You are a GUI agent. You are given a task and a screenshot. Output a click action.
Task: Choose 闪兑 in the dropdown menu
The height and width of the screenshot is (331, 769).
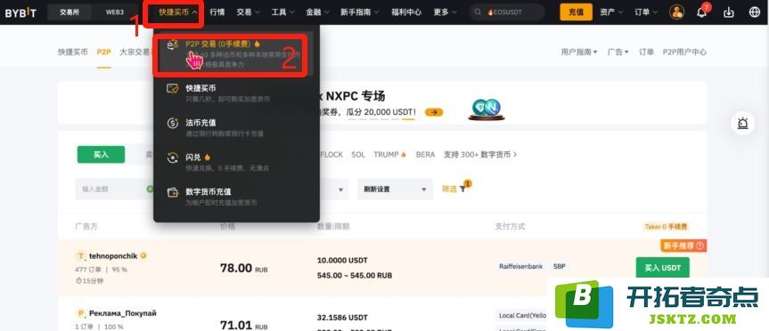click(236, 162)
